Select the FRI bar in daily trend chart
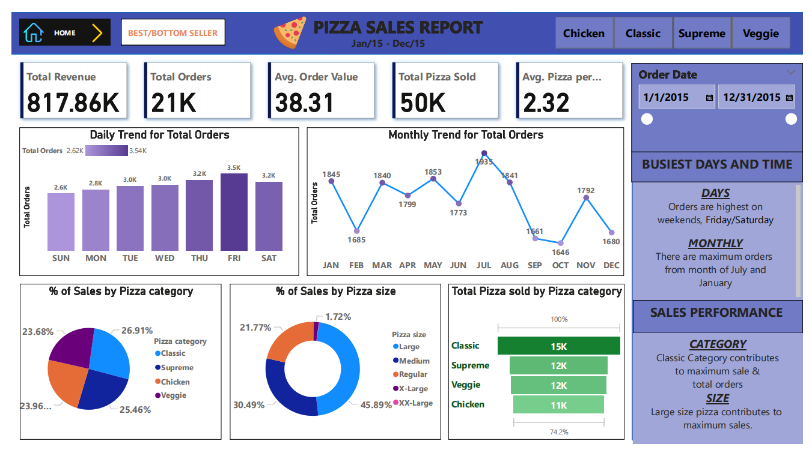Viewport: 812px width, 453px height. coord(234,212)
